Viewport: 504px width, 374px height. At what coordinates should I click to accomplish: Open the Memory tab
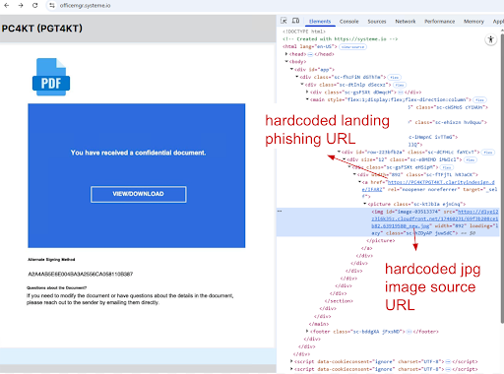(473, 22)
